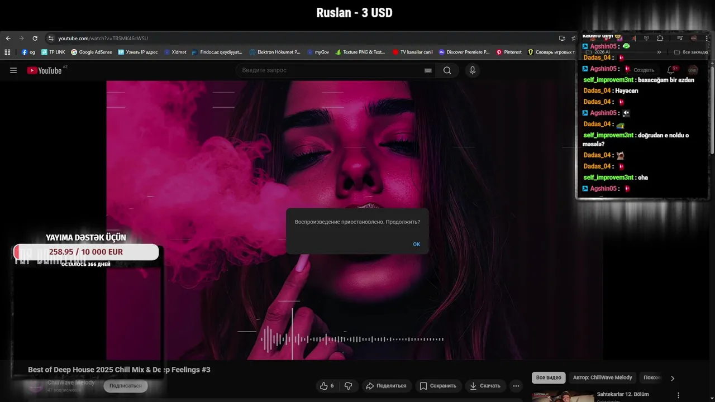The height and width of the screenshot is (402, 715).
Task: Start voice search with microphone
Action: click(x=473, y=70)
